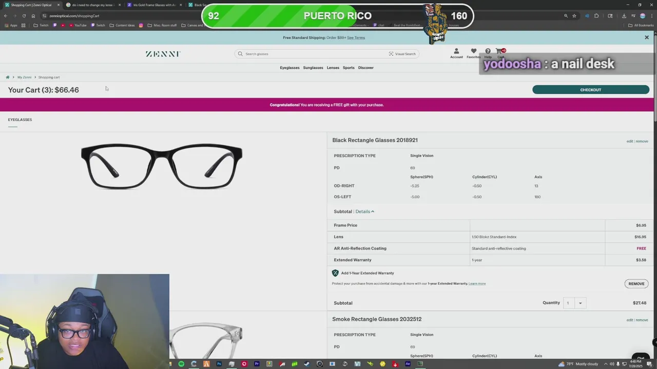The image size is (657, 369).
Task: Open the browser downloads icon
Action: pyautogui.click(x=624, y=16)
